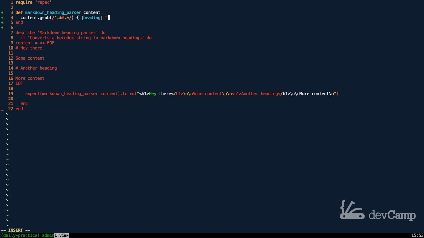424x238 pixels.
Task: Click line number 19 in the gutter
Action: click(11, 94)
